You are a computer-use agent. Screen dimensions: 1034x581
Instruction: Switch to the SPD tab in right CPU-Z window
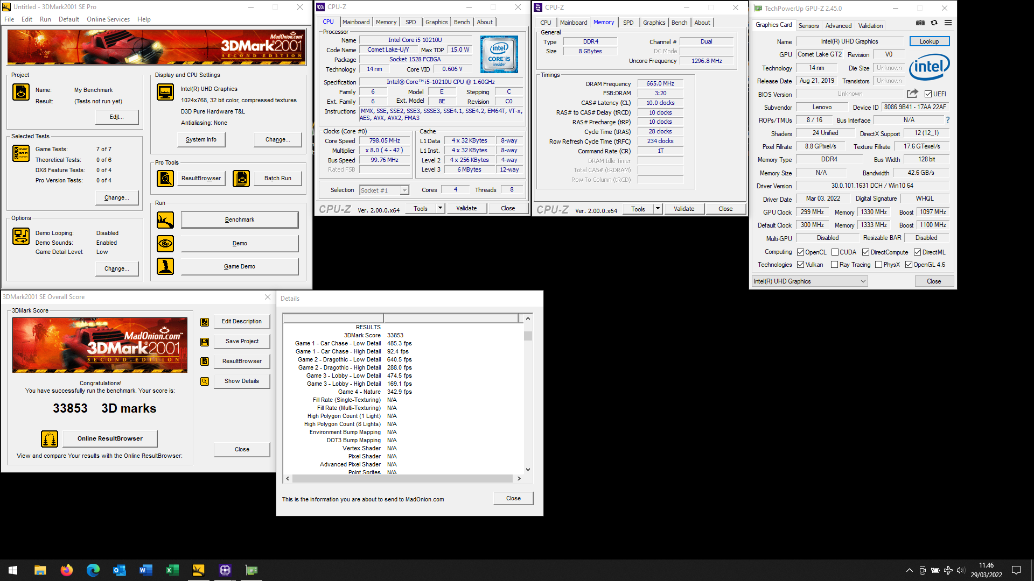(628, 23)
